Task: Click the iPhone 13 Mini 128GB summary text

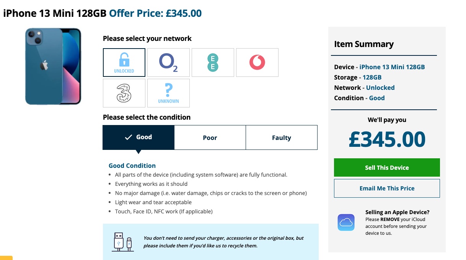Action: 392,67
